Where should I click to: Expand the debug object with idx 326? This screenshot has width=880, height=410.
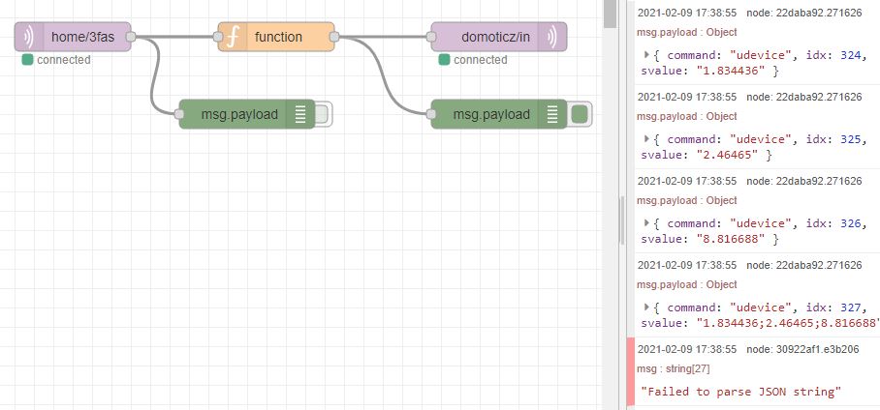click(646, 223)
